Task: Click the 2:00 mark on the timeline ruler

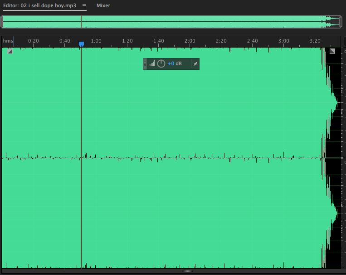Action: (x=190, y=41)
